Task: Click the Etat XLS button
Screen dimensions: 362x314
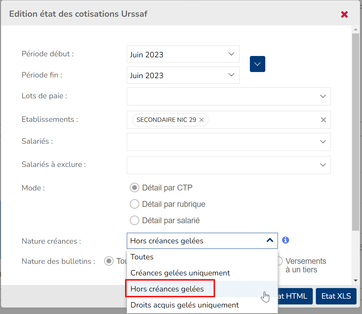Action: coord(336,296)
